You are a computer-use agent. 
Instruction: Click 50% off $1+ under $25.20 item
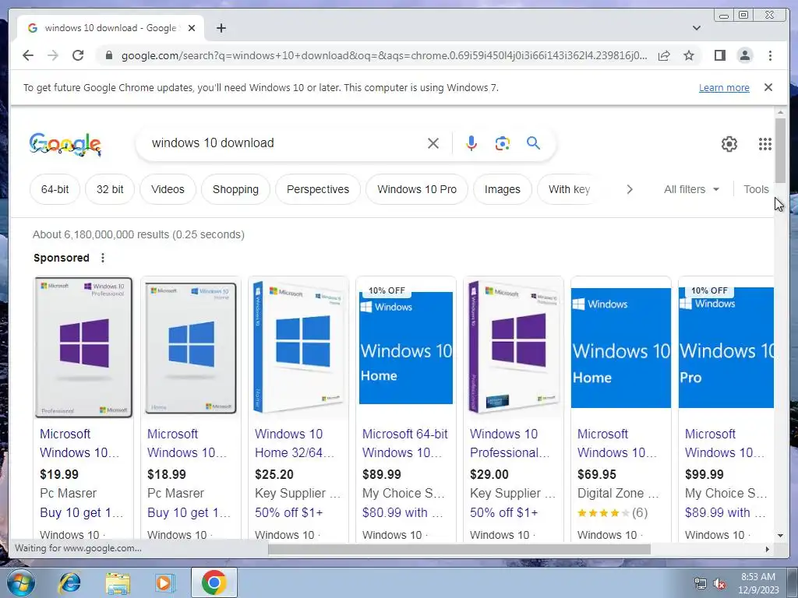288,512
